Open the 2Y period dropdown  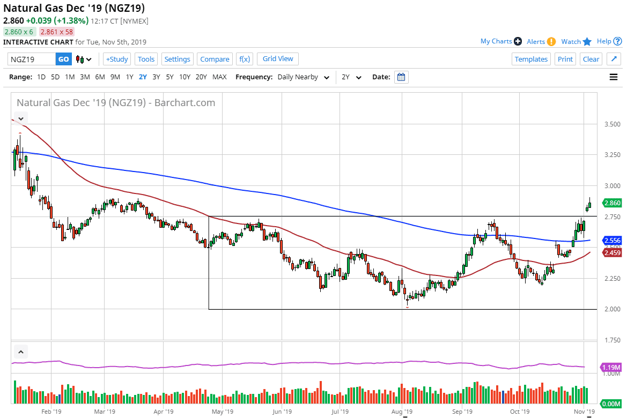(x=352, y=77)
